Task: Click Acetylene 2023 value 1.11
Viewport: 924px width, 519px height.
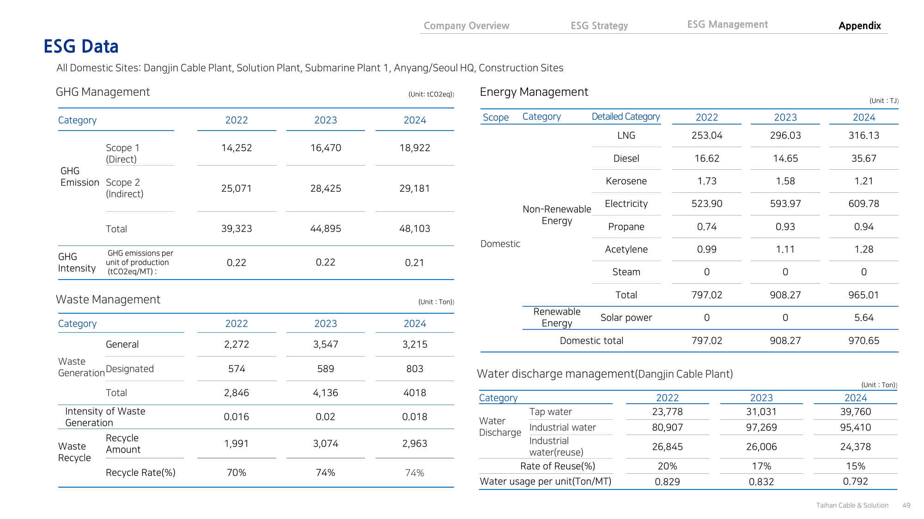Action: (785, 249)
